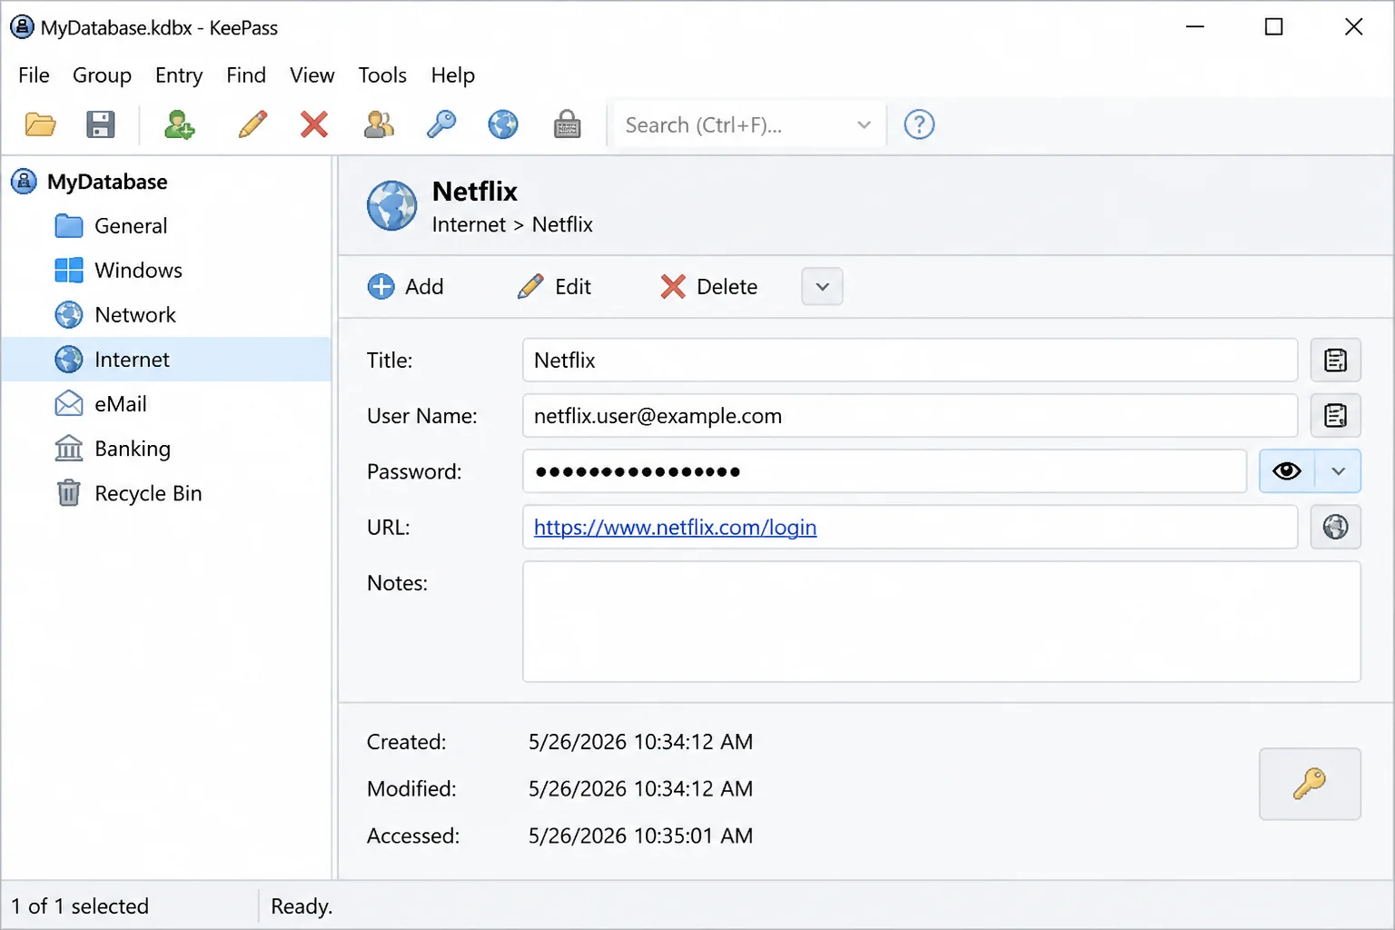The image size is (1395, 930).
Task: Click into the masked Password field
Action: coord(885,471)
